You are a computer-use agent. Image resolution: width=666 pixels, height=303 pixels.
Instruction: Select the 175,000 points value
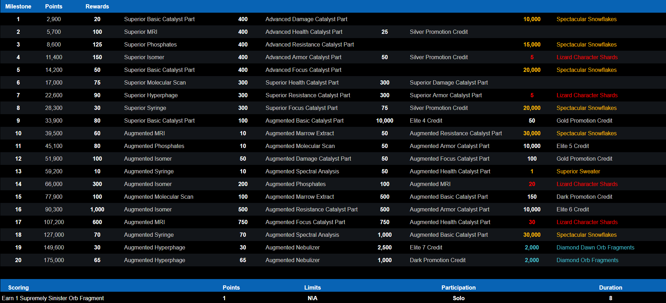click(x=54, y=260)
